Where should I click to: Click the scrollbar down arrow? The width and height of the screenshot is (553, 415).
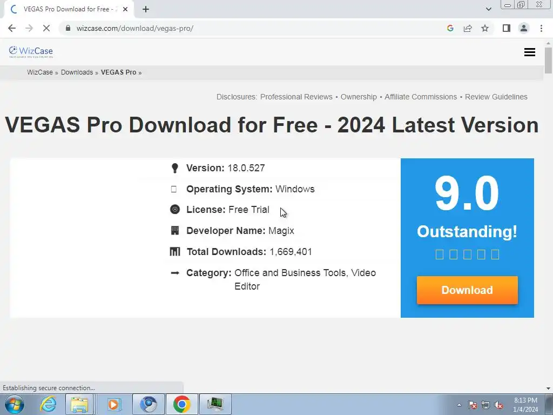[548, 388]
